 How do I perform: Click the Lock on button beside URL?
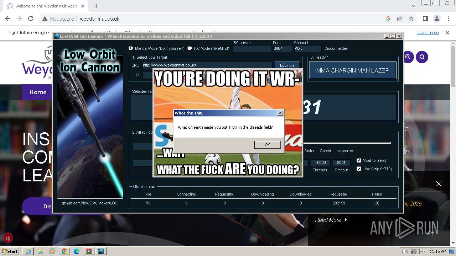(287, 65)
